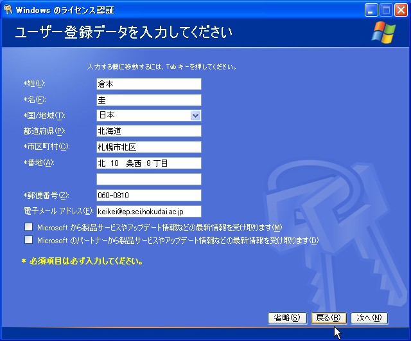Click the 姓 field containing 倉本
The image size is (411, 341).
click(x=149, y=84)
